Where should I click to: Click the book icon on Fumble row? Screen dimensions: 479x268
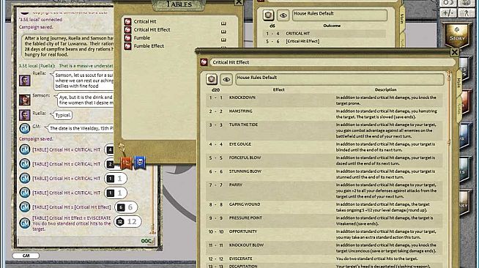pos(223,40)
